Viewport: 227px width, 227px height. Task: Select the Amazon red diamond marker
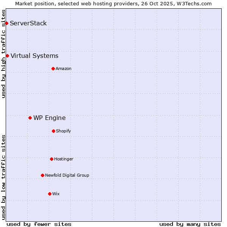coord(53,68)
